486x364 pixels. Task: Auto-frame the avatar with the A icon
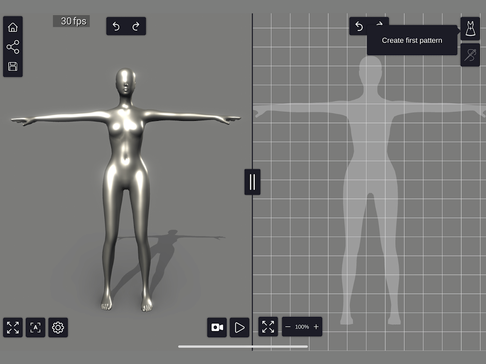35,328
